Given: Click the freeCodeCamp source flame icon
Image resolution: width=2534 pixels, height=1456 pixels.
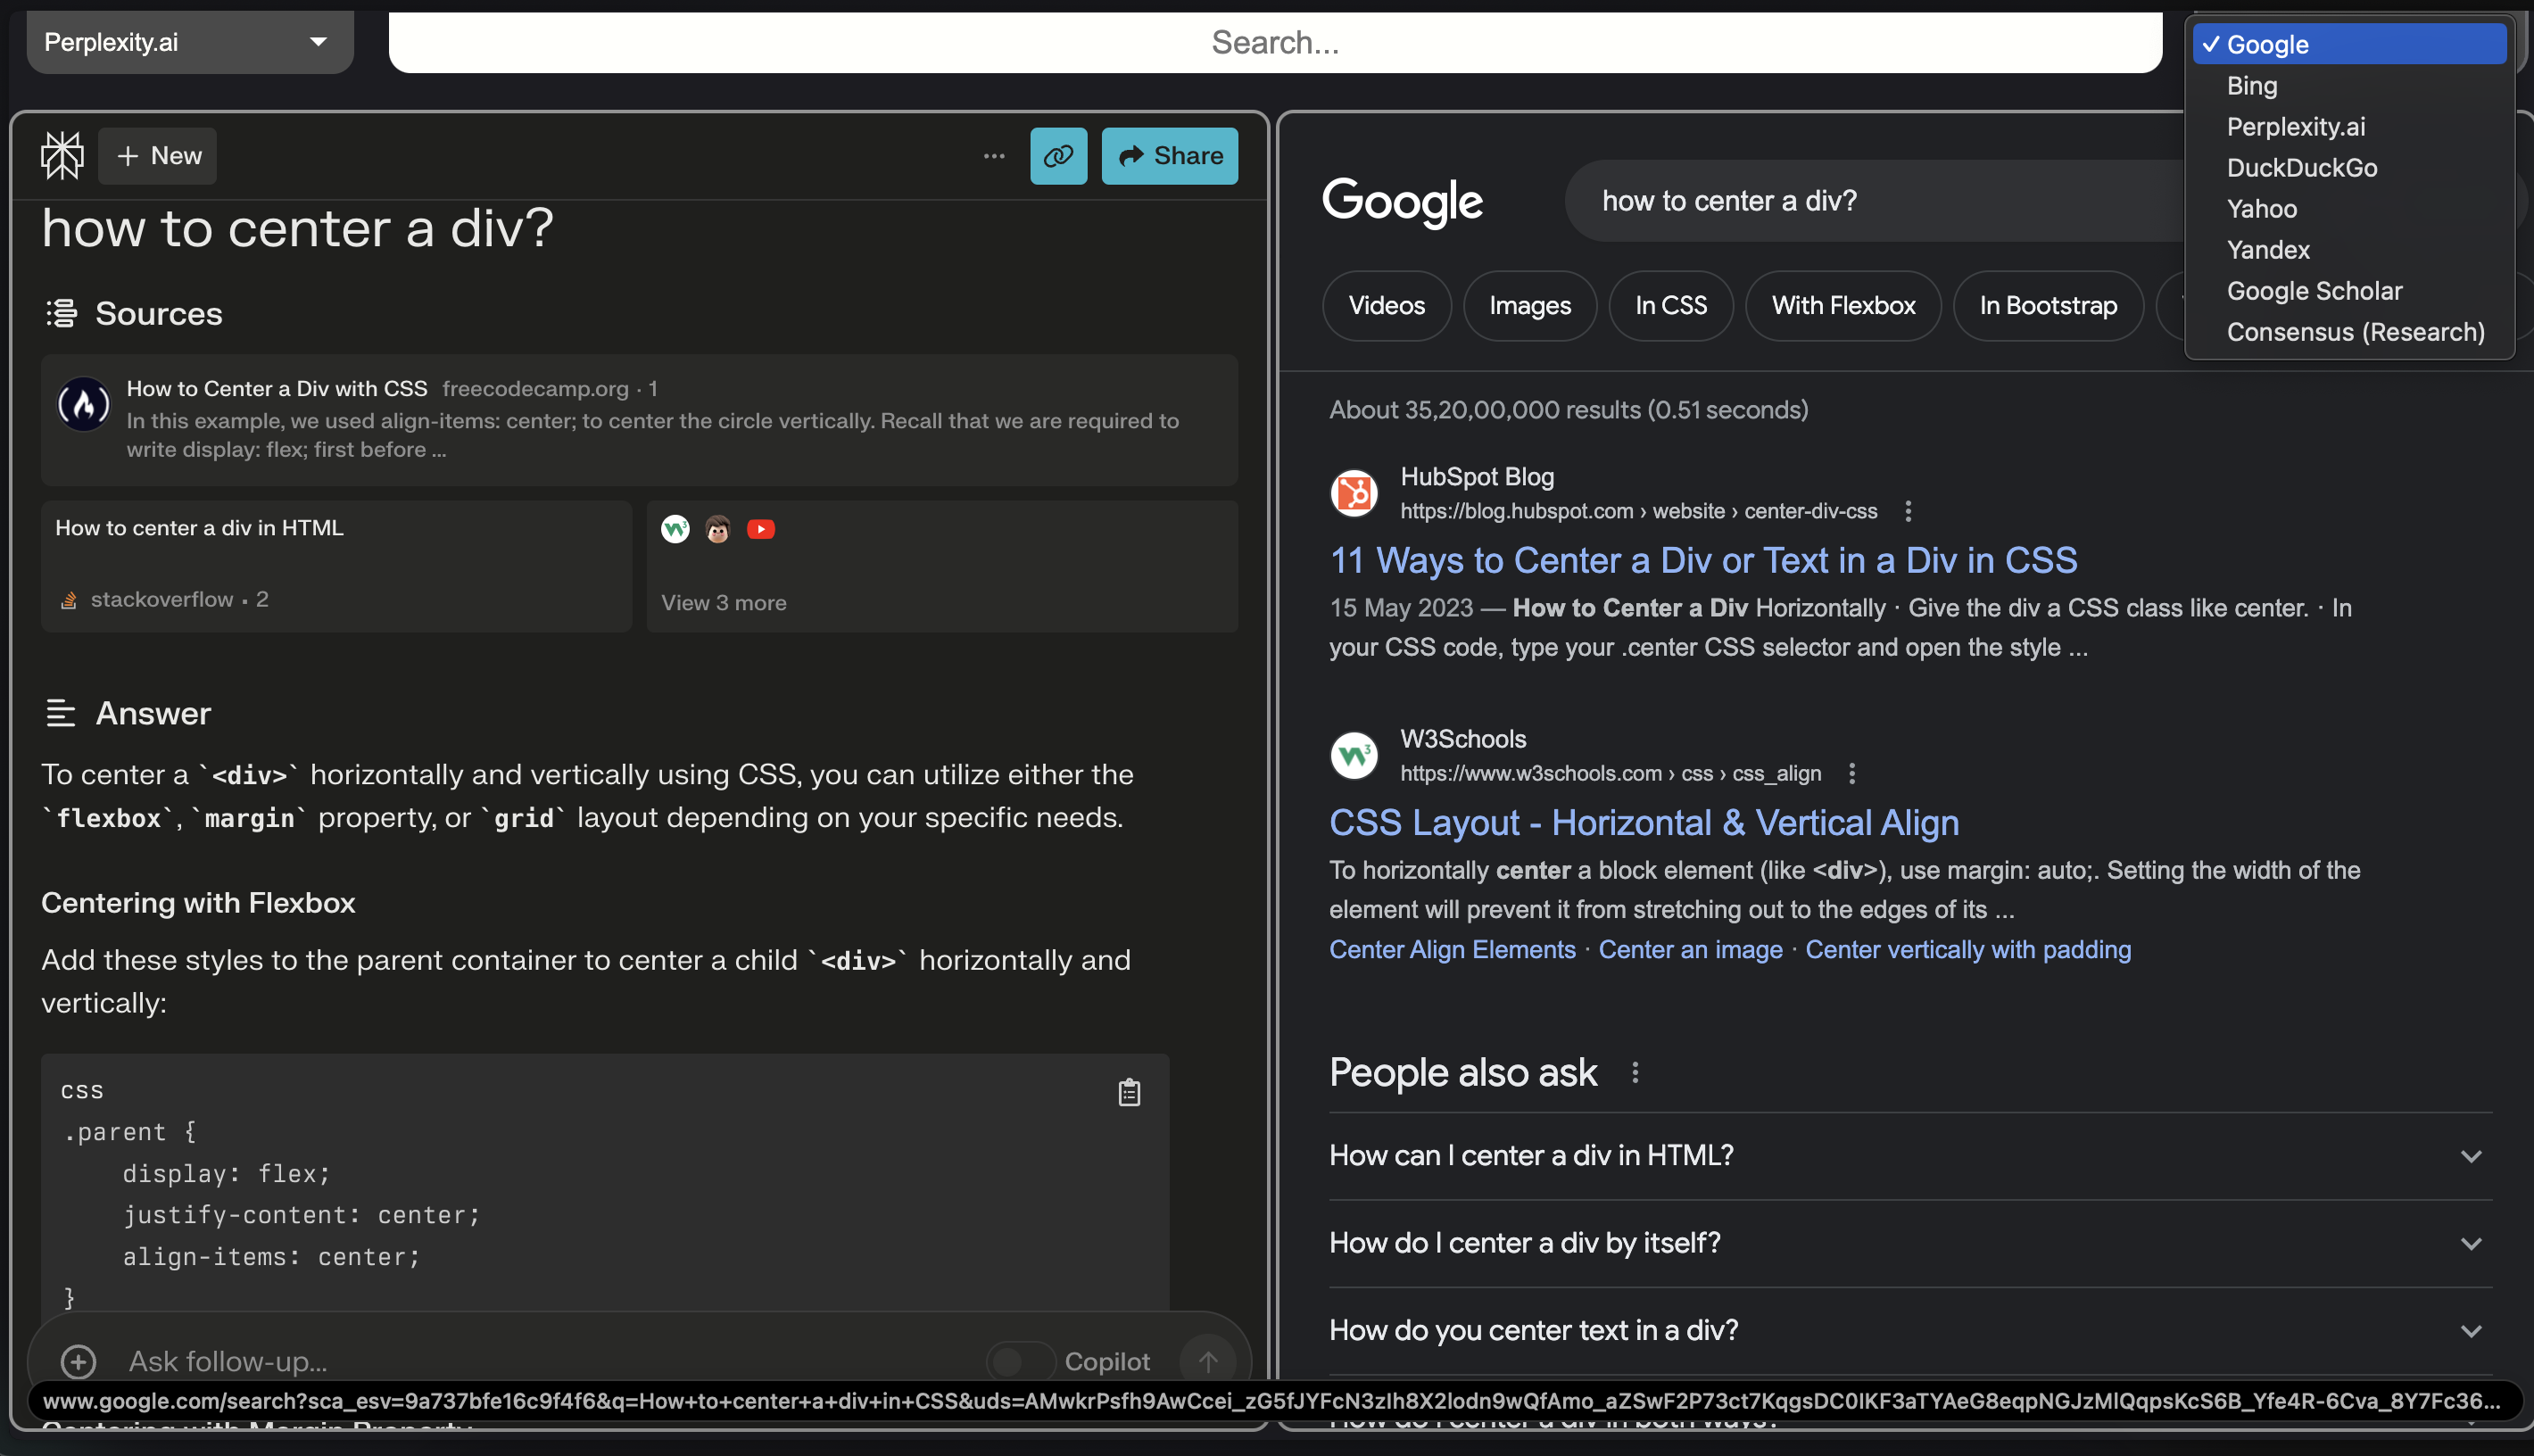Looking at the screenshot, I should 84,404.
